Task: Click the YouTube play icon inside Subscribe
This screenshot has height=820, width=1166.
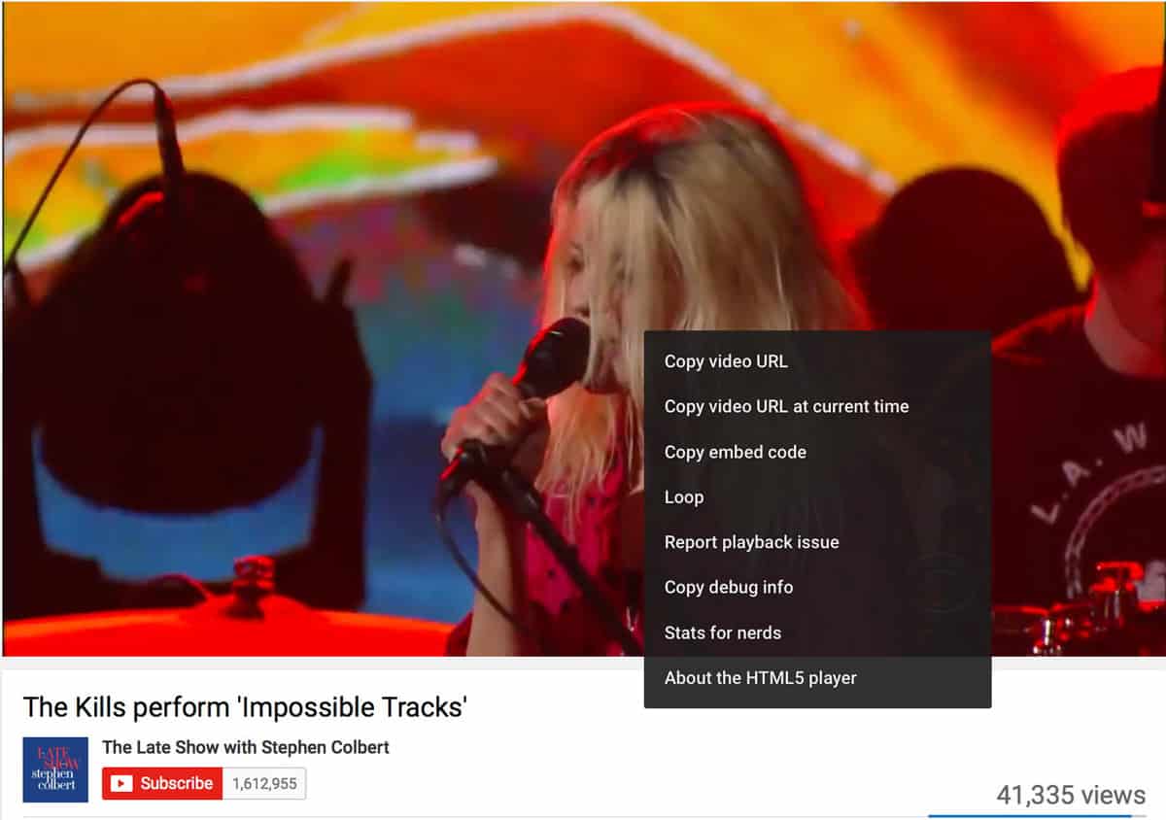Action: click(121, 783)
